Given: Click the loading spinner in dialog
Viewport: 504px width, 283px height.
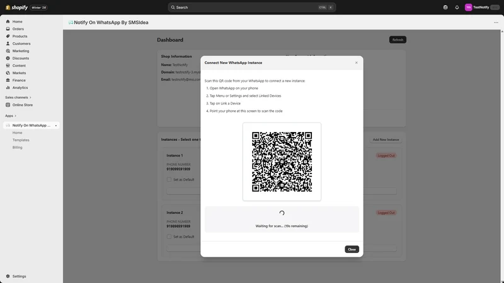Looking at the screenshot, I should point(282,213).
